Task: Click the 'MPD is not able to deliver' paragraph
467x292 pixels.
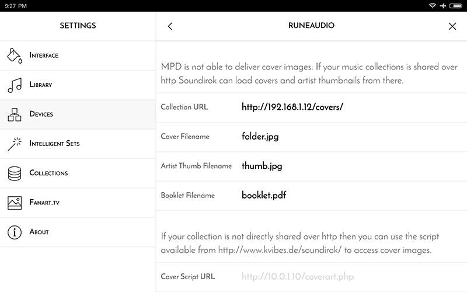Action: [x=309, y=74]
